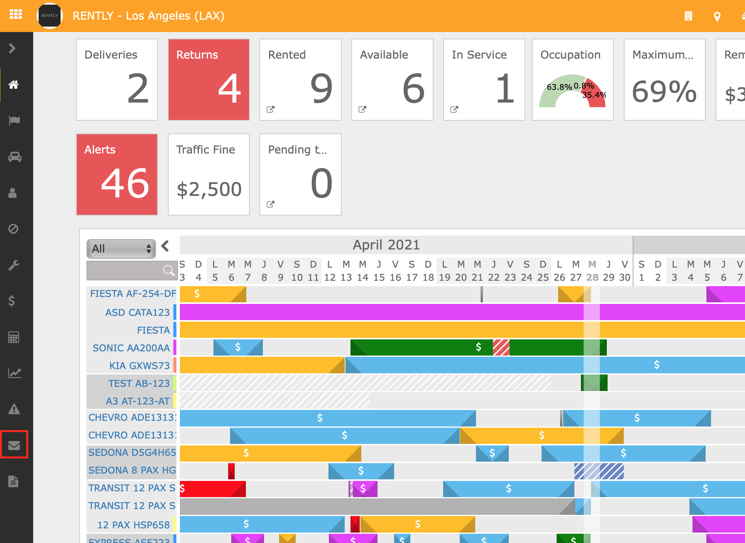Select the orange booking on 12 PAX HSP658 row

point(418,524)
